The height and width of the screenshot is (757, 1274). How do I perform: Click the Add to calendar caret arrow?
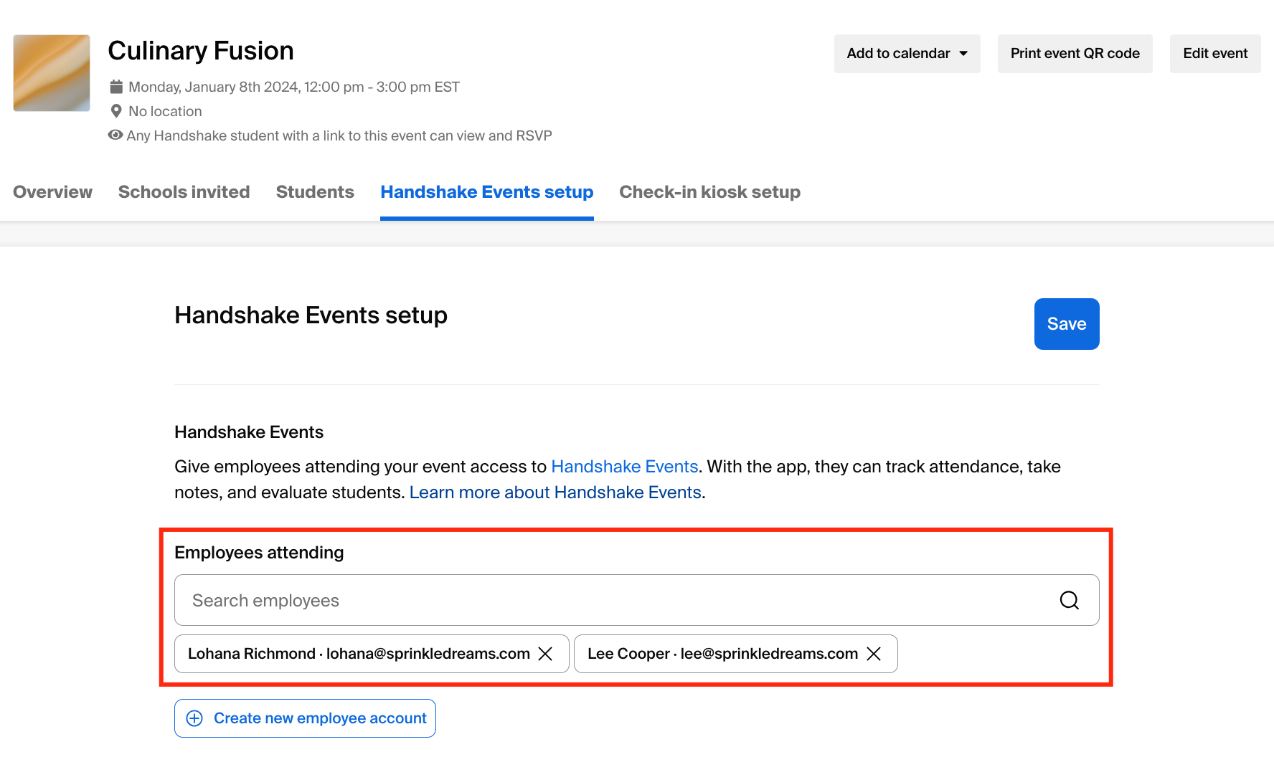click(x=963, y=54)
